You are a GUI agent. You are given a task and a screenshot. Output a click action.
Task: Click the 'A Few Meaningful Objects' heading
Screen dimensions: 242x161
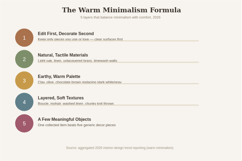[64, 119]
